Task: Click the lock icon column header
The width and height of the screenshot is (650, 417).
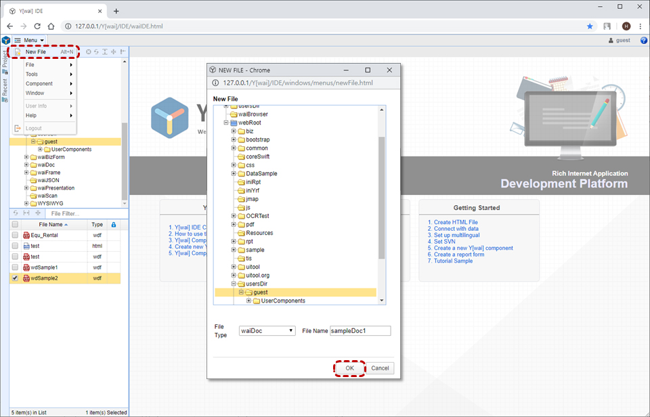Action: click(x=114, y=225)
